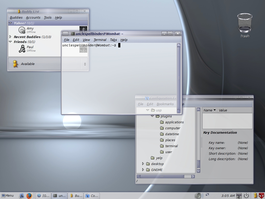The width and height of the screenshot is (265, 199).
Task: Expand the Recent Buddies group
Action: pos(10,37)
